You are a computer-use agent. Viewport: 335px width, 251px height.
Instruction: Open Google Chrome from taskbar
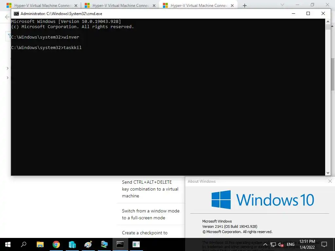56,244
